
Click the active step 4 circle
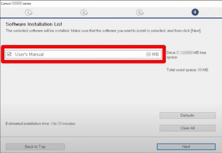[195, 12]
